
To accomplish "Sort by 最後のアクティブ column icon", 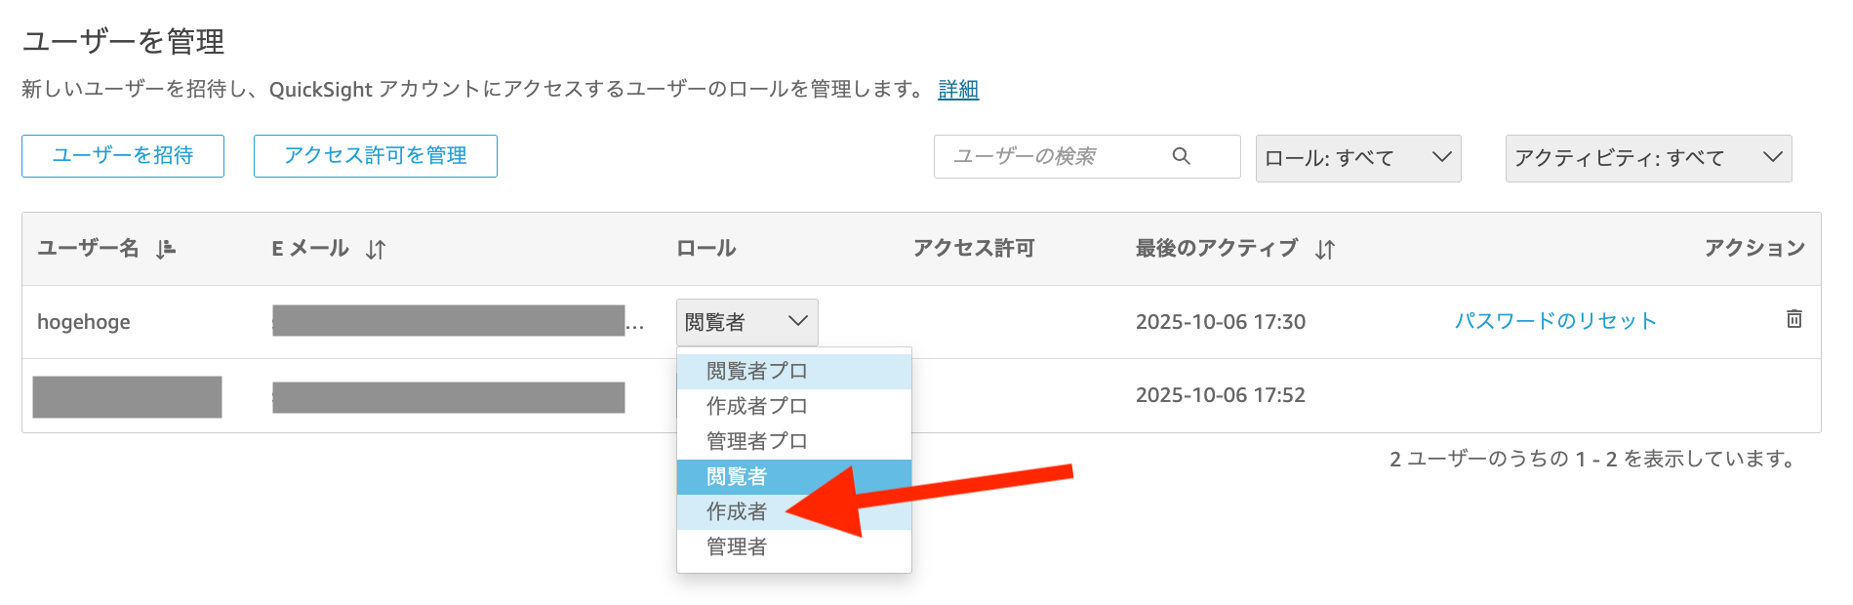I will (1324, 250).
